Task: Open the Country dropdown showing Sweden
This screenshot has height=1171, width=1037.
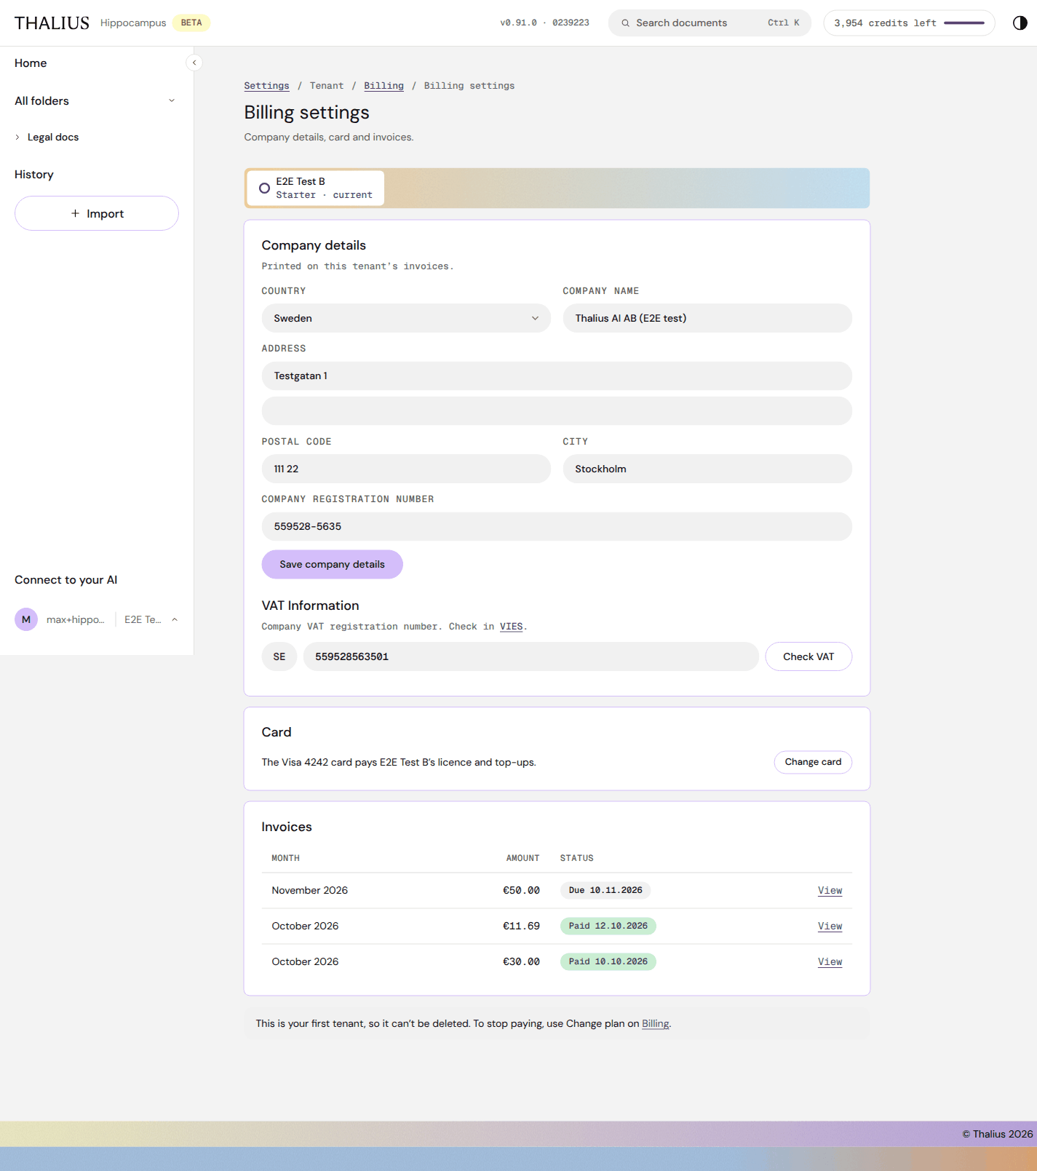Action: point(406,318)
